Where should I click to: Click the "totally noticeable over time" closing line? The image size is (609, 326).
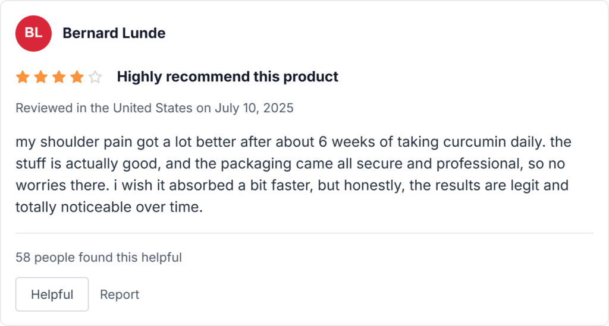109,208
